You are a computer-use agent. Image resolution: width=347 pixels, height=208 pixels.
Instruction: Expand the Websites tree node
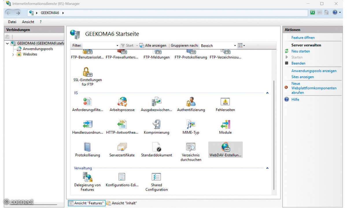[13, 54]
